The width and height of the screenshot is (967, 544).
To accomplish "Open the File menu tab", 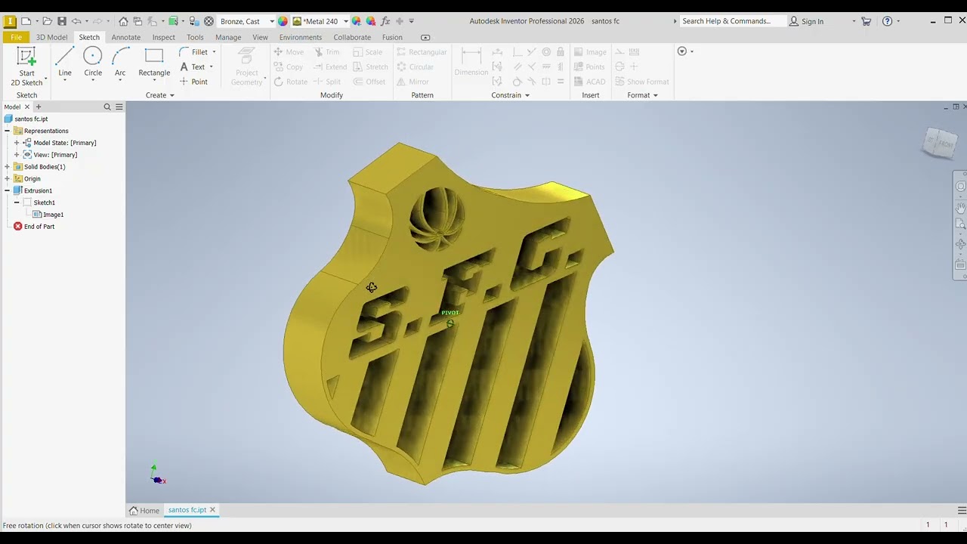I will click(x=16, y=37).
